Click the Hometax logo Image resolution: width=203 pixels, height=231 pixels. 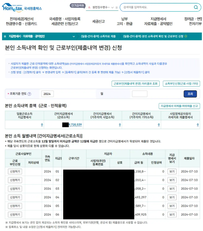[22, 8]
